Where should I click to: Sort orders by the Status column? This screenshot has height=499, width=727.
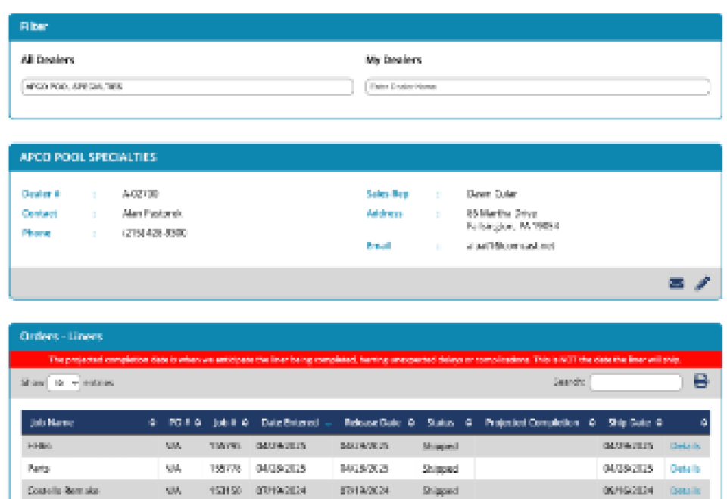click(x=446, y=423)
